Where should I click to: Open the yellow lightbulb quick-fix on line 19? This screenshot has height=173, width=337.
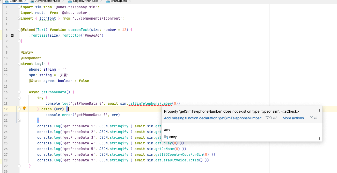(x=24, y=109)
